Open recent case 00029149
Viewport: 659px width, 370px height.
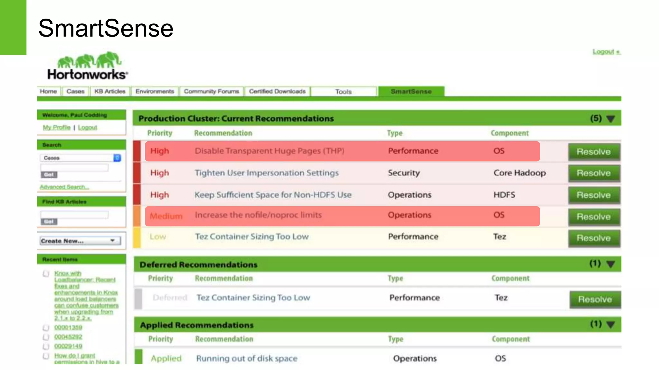pyautogui.click(x=68, y=346)
